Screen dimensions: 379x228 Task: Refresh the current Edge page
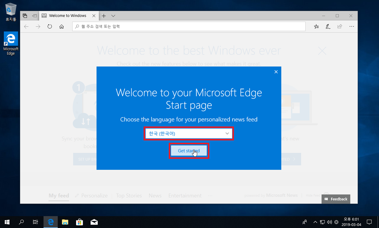50,27
